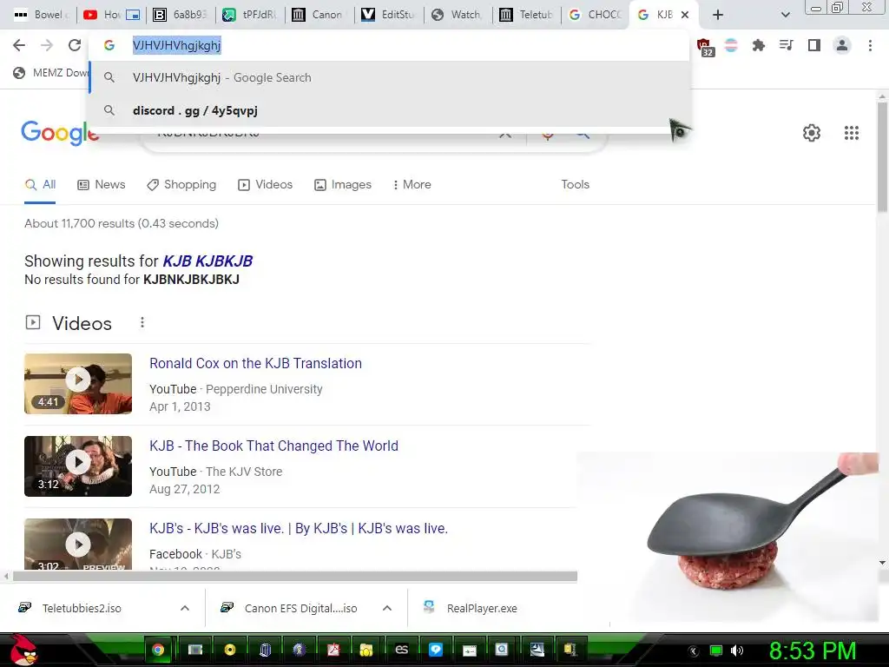The image size is (889, 667).
Task: Open search Tools options
Action: click(575, 185)
